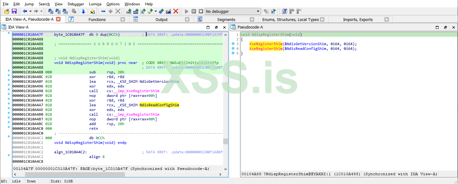Click the binoculars text search icon
Viewport: 458px width, 184px height.
click(x=58, y=11)
